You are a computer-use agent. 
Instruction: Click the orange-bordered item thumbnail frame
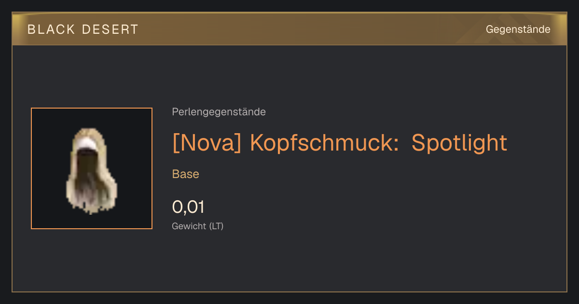pos(92,168)
